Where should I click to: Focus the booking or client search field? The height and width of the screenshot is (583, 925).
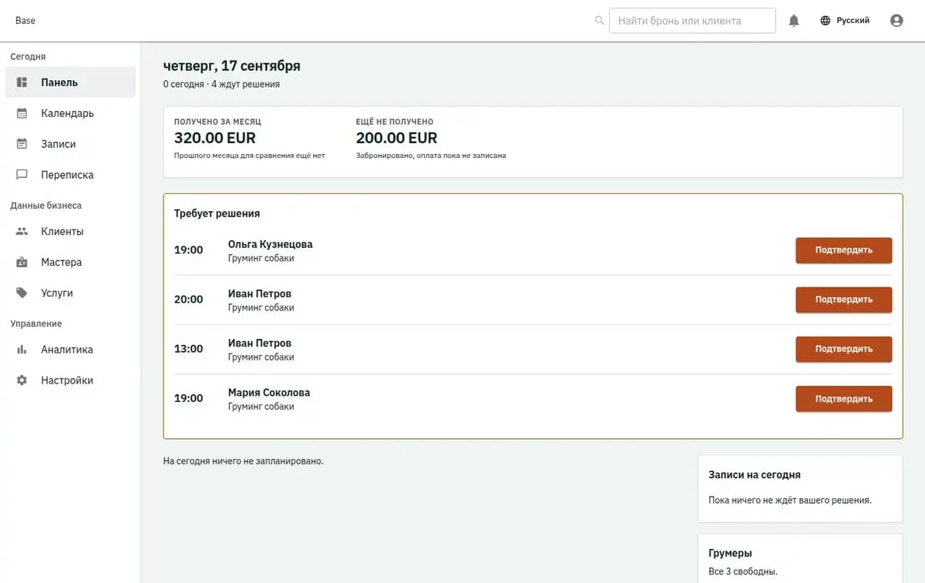[x=692, y=21]
